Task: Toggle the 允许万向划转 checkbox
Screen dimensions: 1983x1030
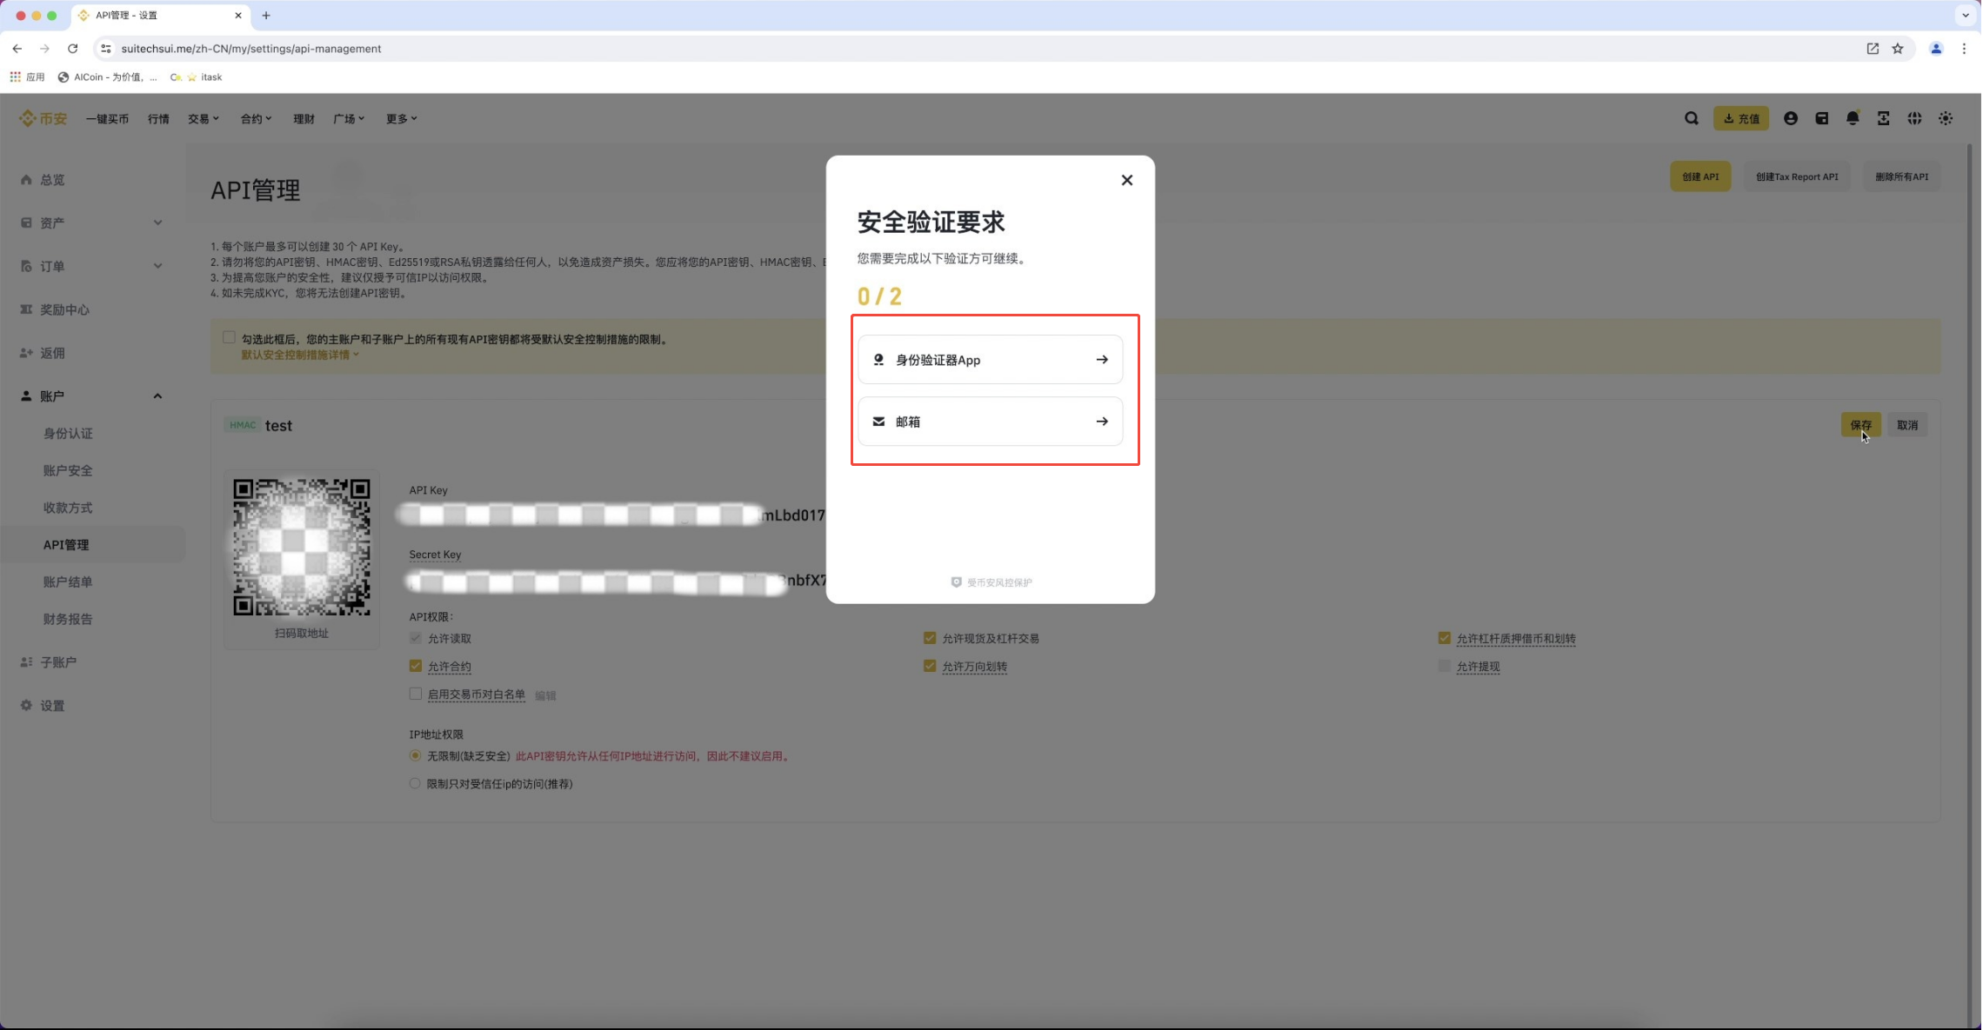Action: click(930, 666)
